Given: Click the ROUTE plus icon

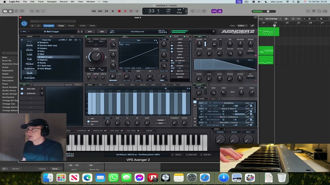Looking at the screenshot, I should point(190,39).
